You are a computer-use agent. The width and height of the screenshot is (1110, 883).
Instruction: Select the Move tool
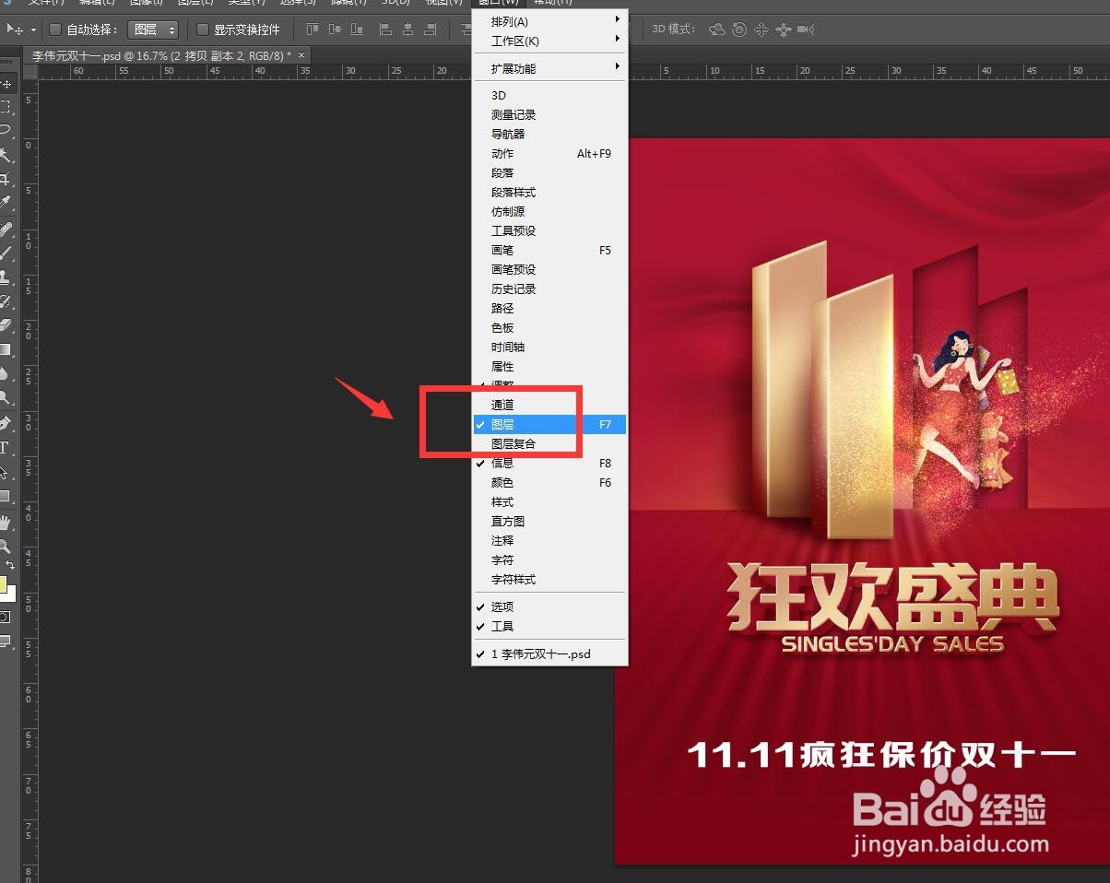6,85
